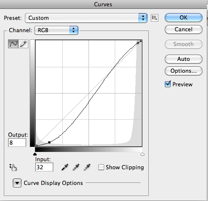Collapse the Curve Display Options section
Viewport: 208px width, 201px height.
(x=17, y=183)
